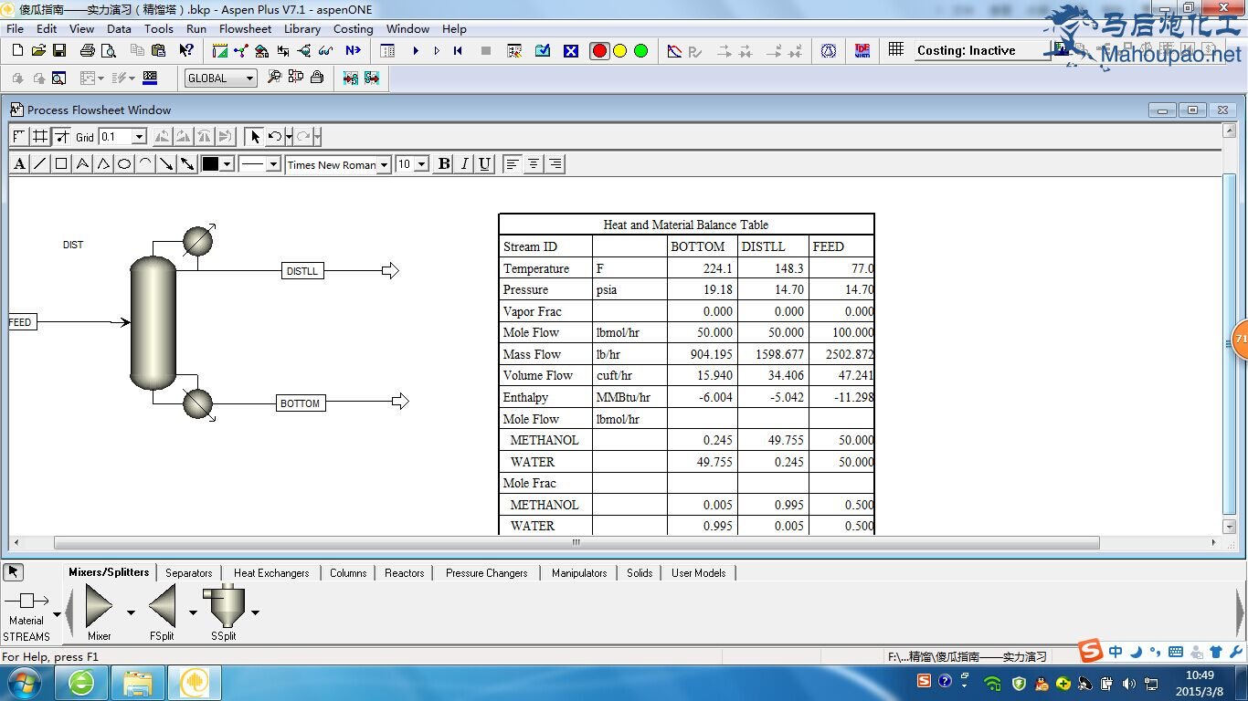The image size is (1248, 701).
Task: Select the arc drawing tool
Action: point(145,164)
